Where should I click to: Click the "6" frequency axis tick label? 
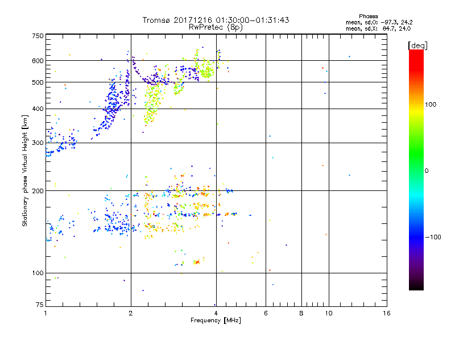(266, 313)
